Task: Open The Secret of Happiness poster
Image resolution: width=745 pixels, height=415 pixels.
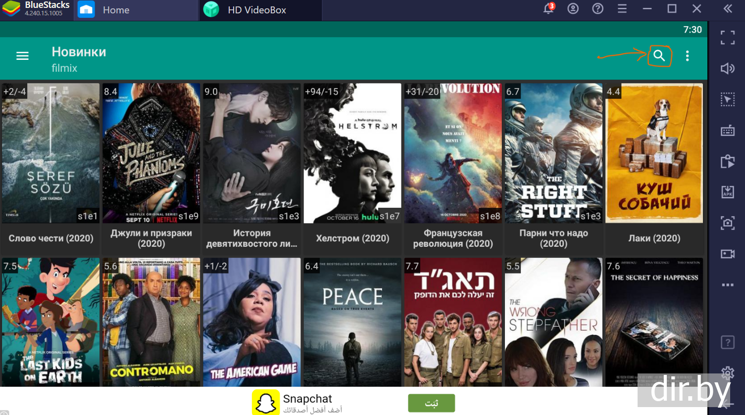Action: pos(654,322)
